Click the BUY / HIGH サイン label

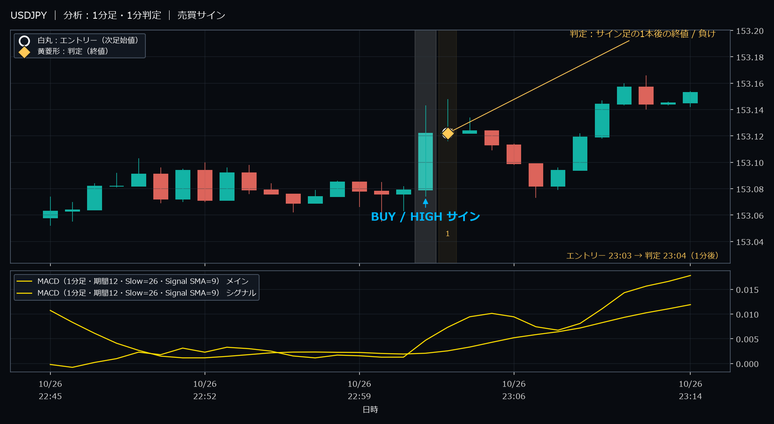pyautogui.click(x=425, y=217)
